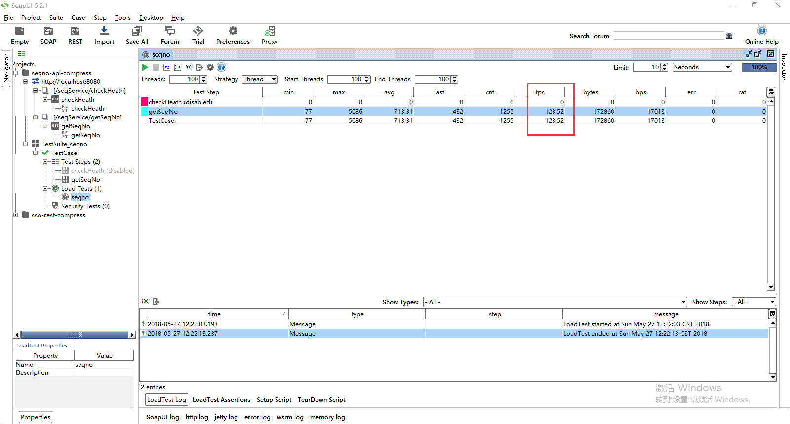Open the statistics graph icon
The width and height of the screenshot is (790, 424).
167,67
